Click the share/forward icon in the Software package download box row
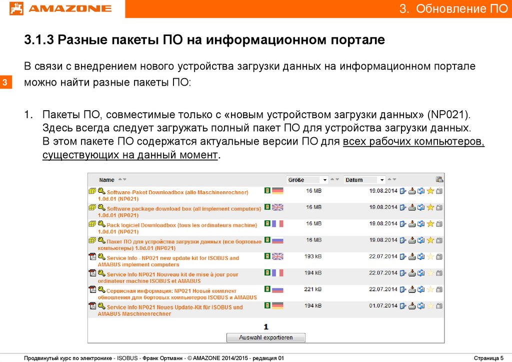 click(421, 207)
